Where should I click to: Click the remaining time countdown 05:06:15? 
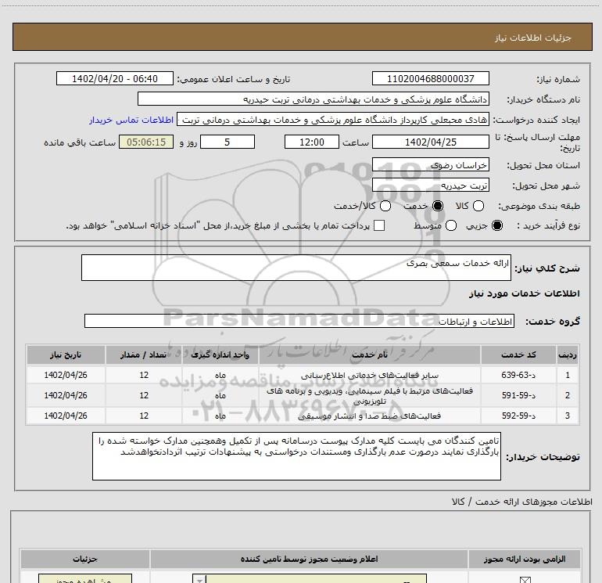tap(146, 142)
